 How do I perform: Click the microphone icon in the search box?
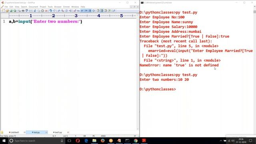tap(62, 141)
